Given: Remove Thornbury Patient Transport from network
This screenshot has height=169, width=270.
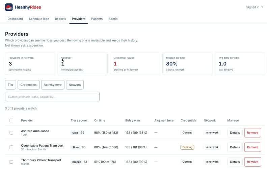Looking at the screenshot, I should (x=252, y=162).
